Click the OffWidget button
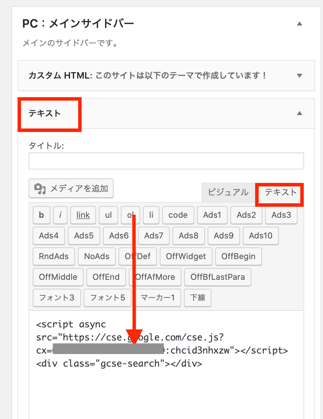The height and width of the screenshot is (419, 323). 186,256
